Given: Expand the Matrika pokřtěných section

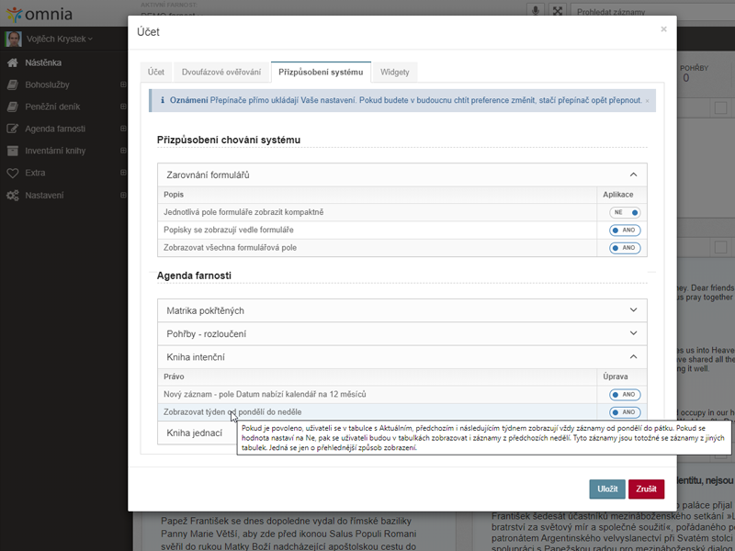Looking at the screenshot, I should (x=633, y=310).
